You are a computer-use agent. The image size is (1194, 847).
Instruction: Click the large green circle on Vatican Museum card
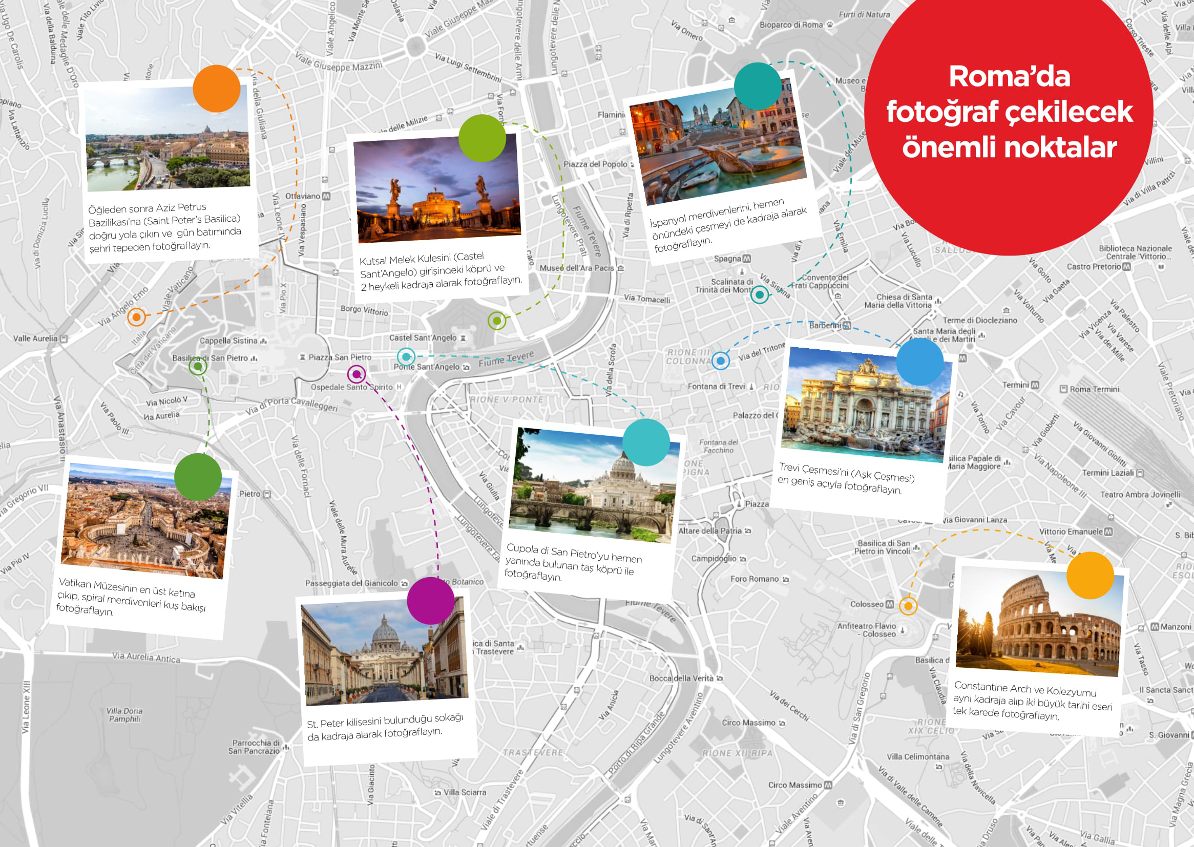pos(198,477)
